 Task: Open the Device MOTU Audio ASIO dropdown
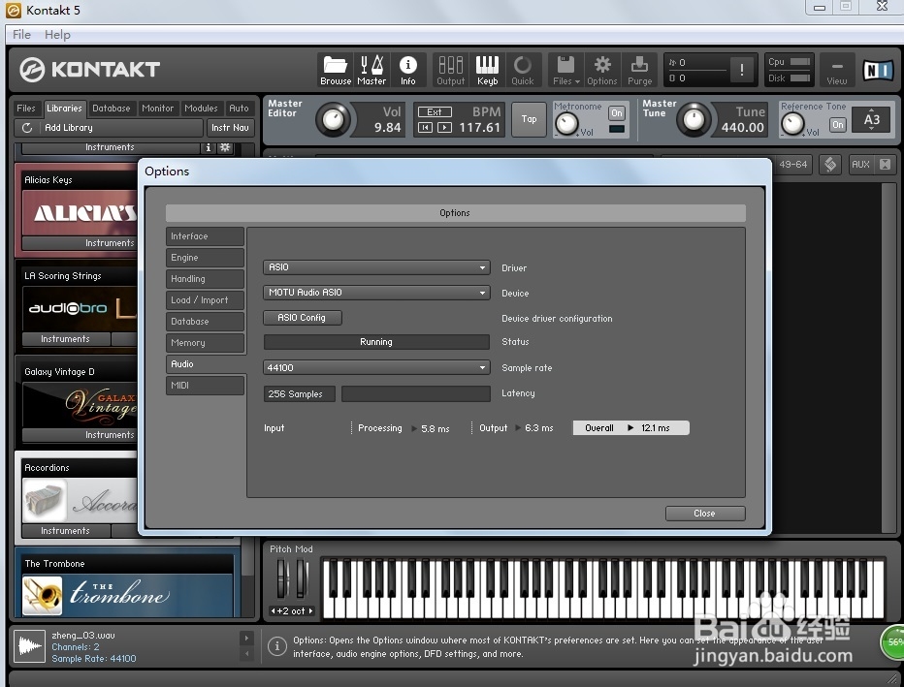376,293
